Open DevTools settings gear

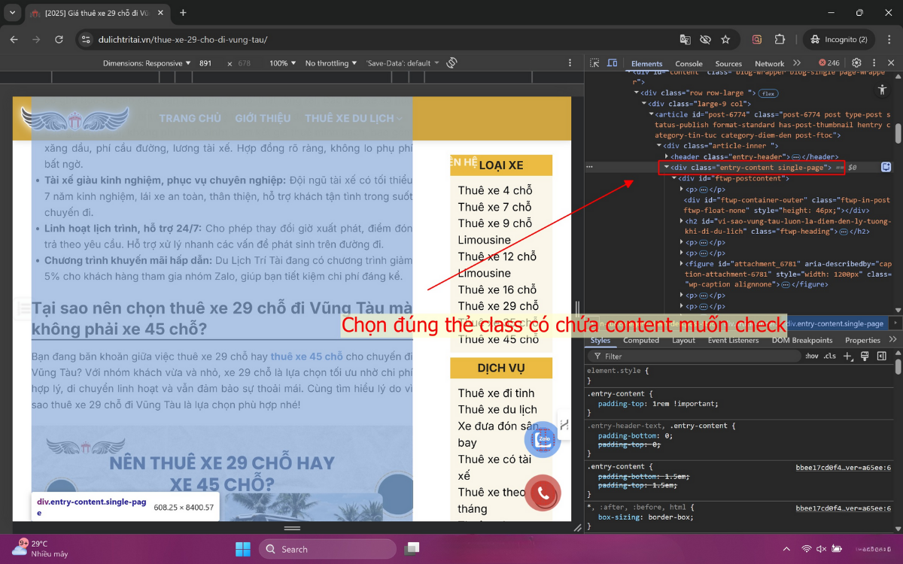856,64
